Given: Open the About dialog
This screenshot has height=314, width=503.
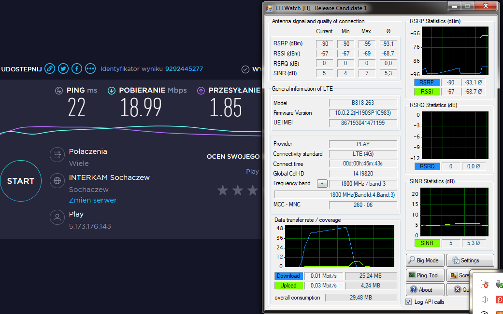Looking at the screenshot, I should (425, 290).
